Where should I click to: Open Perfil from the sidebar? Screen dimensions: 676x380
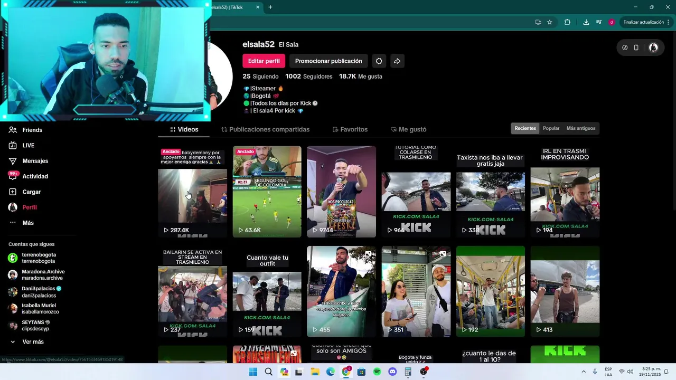[x=23, y=207]
